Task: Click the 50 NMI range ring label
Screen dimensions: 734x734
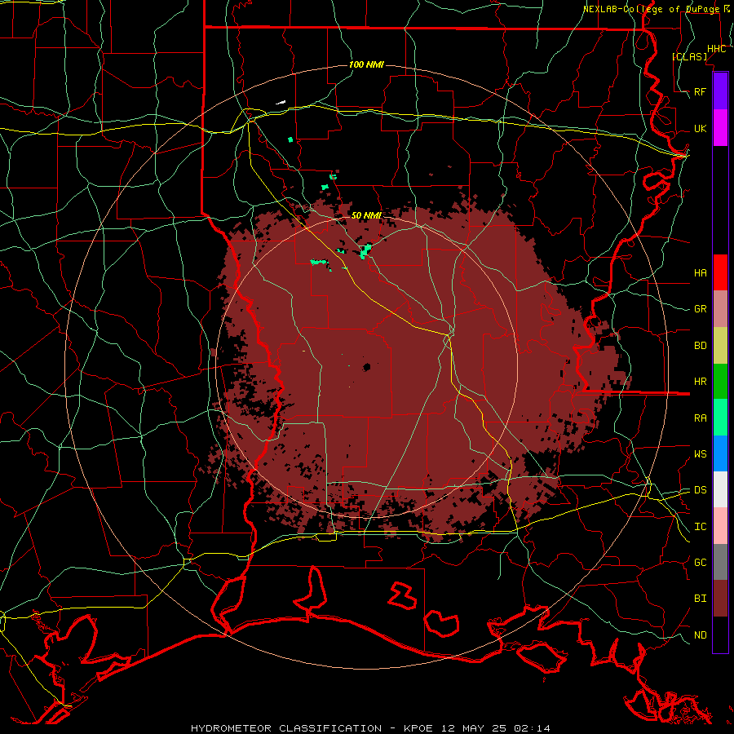Action: point(366,215)
